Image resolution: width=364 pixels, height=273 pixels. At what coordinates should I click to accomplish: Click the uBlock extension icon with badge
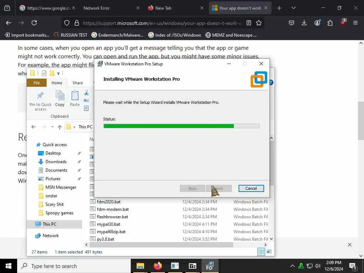point(343,22)
